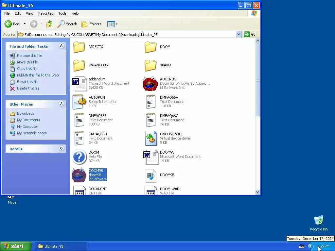The width and height of the screenshot is (335, 251).
Task: Expand the Address bar dropdown
Action: (238, 34)
